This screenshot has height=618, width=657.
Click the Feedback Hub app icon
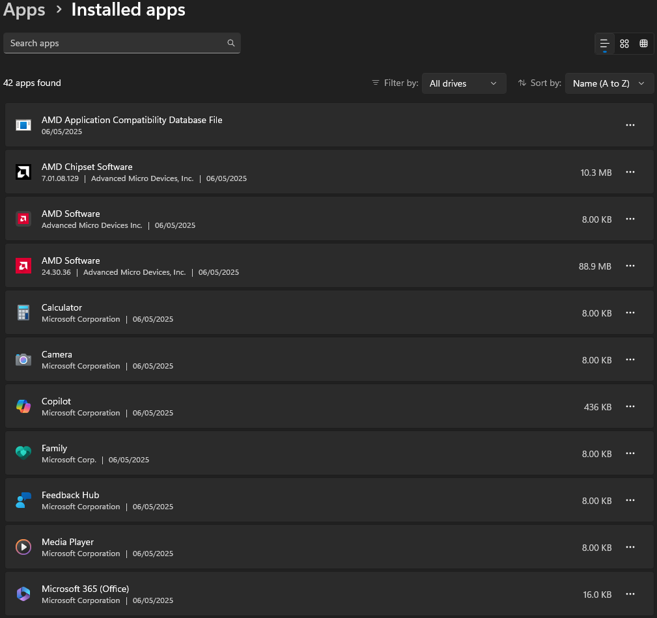click(23, 500)
